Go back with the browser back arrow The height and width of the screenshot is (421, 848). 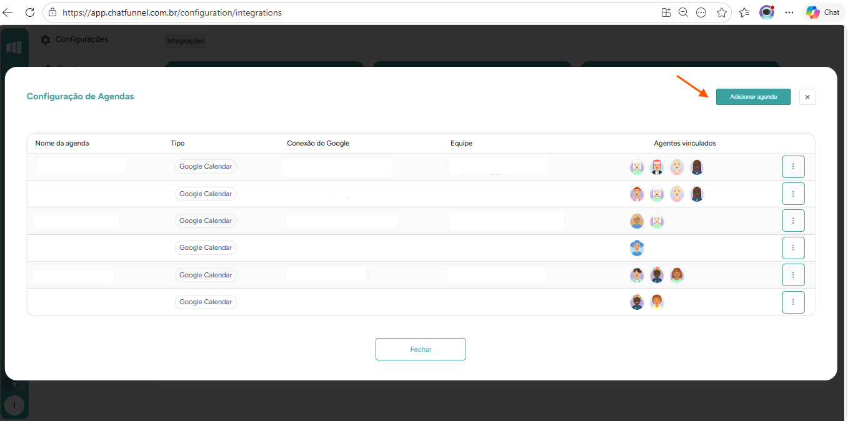8,12
